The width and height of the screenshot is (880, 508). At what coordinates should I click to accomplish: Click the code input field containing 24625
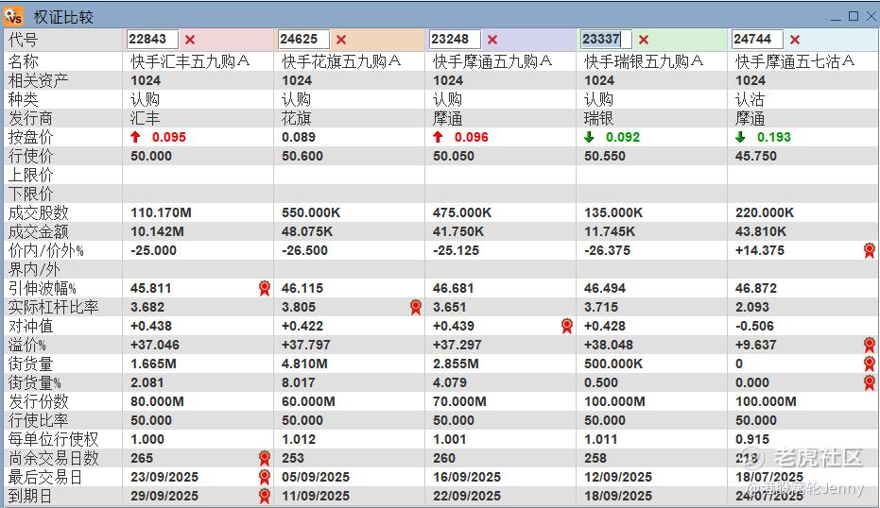[x=303, y=40]
